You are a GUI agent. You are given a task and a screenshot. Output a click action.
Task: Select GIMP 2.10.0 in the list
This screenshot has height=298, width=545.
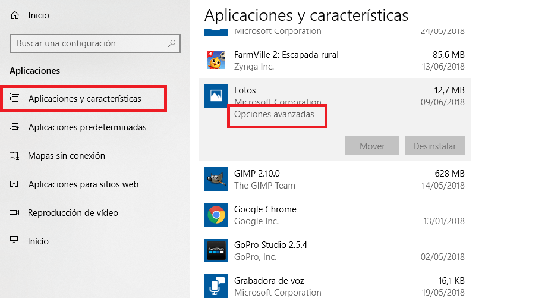[x=257, y=173]
